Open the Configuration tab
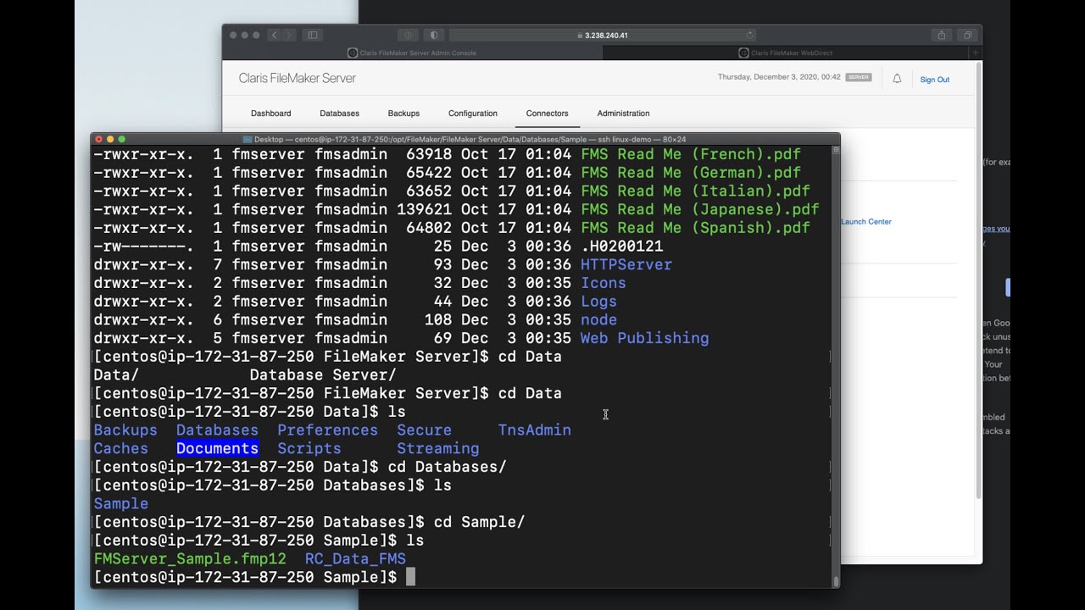The image size is (1085, 610). tap(473, 114)
